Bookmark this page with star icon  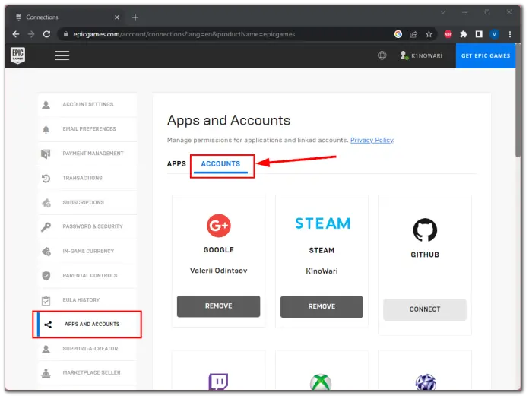[x=429, y=34]
